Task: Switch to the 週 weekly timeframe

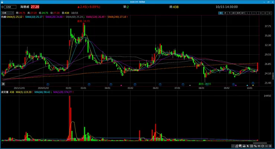Action: (x=225, y=13)
